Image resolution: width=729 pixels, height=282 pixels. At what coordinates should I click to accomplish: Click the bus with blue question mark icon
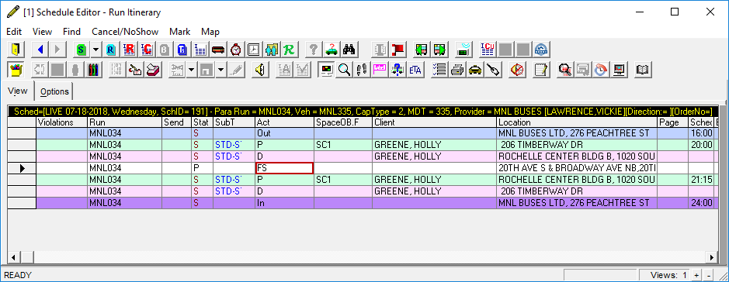pyautogui.click(x=397, y=70)
